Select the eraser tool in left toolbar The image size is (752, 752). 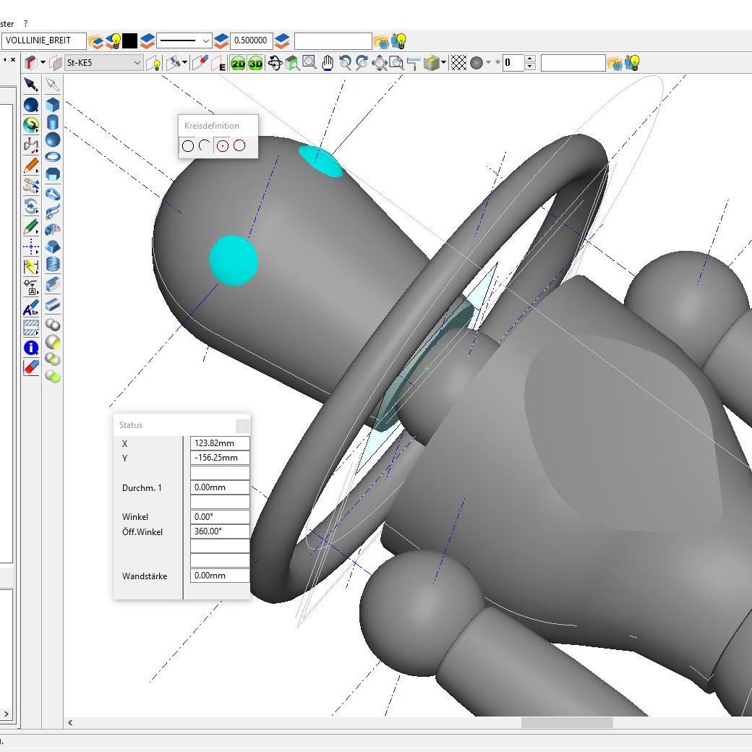point(31,367)
